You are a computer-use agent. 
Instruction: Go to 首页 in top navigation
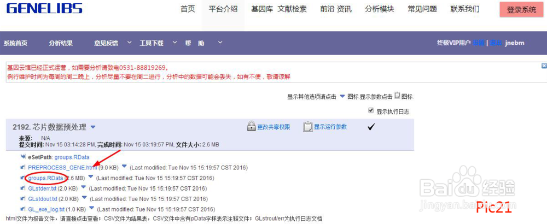(188, 9)
